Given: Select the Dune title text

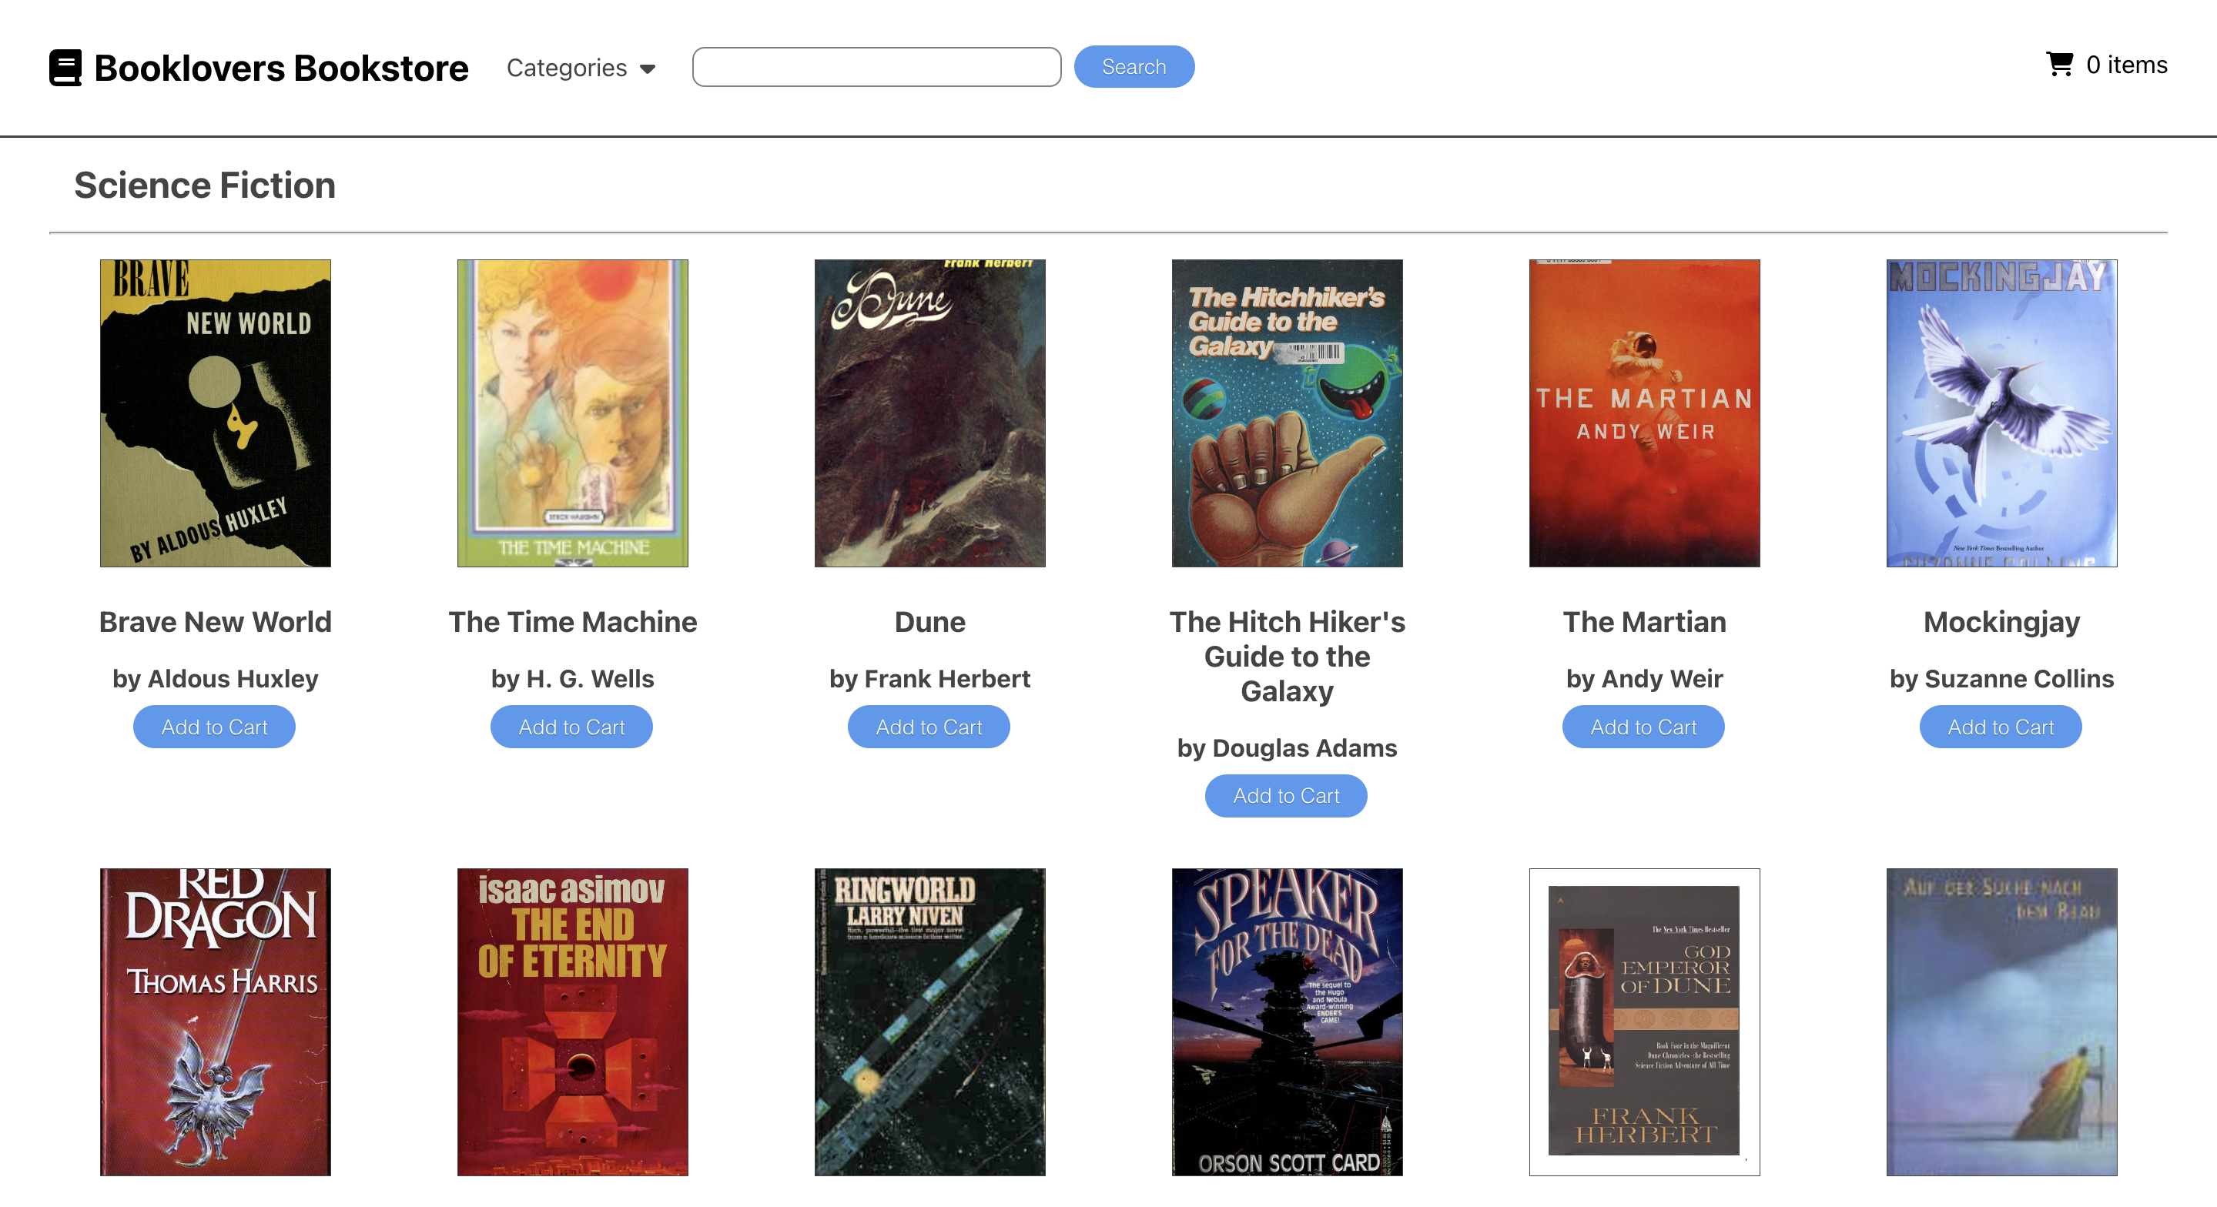Looking at the screenshot, I should coord(929,622).
